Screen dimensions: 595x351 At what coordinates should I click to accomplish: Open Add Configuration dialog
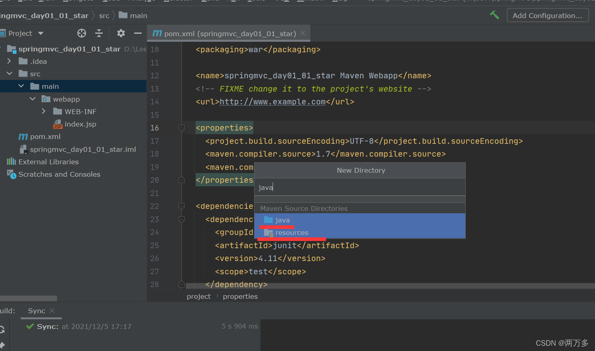pos(548,16)
